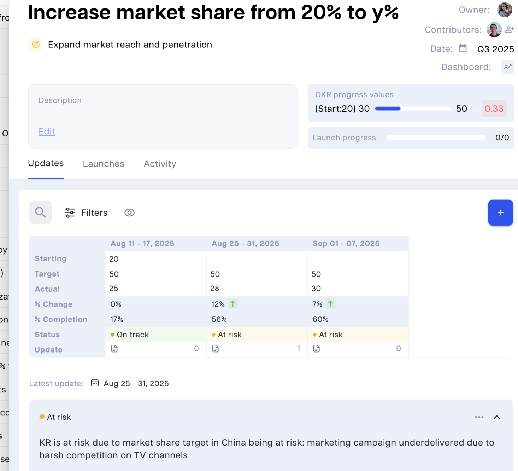The width and height of the screenshot is (518, 471).
Task: Open update note for Sep 01 - 07
Action: (317, 349)
